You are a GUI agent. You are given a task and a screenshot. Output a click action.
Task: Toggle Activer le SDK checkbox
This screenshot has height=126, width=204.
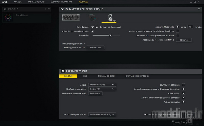tap(183, 93)
